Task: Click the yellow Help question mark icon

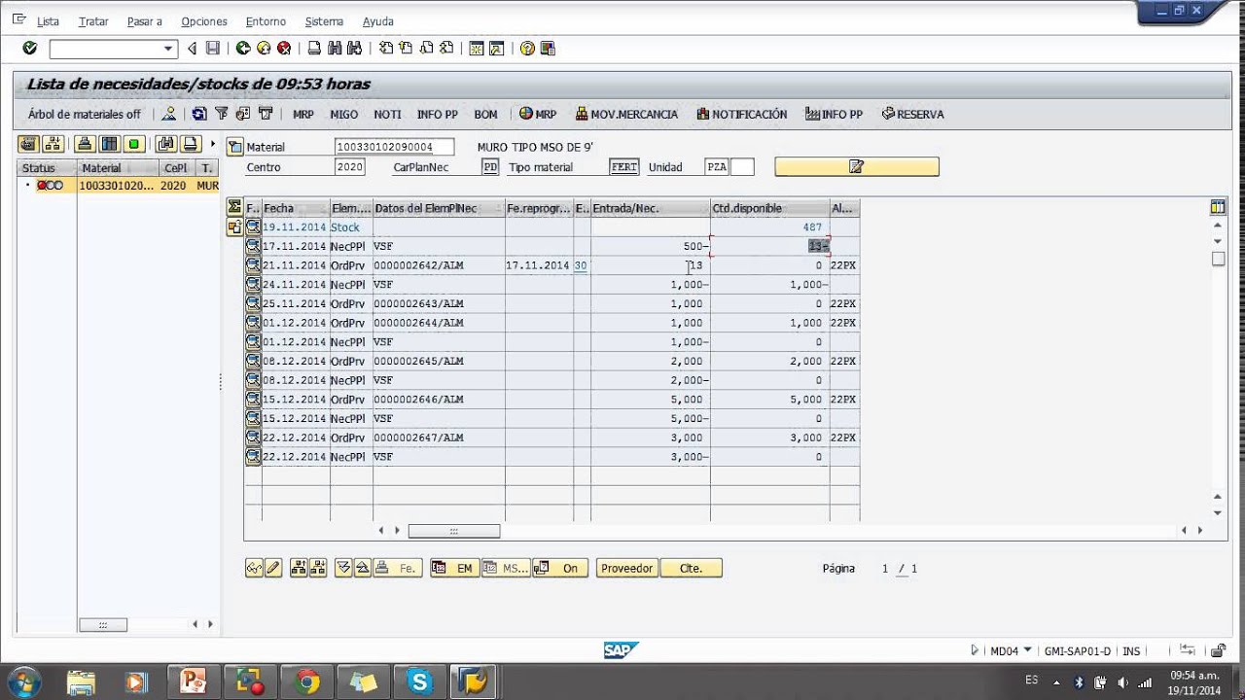Action: click(527, 48)
